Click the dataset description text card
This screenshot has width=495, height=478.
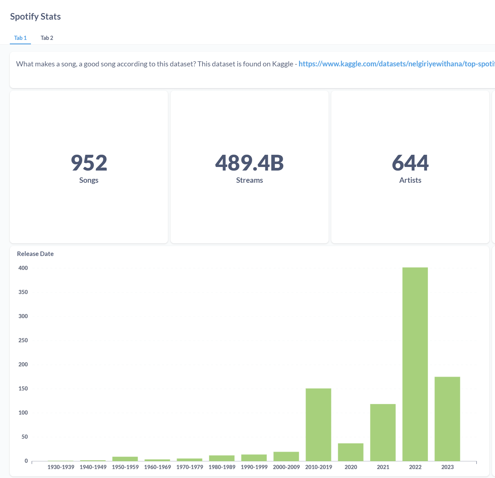click(252, 70)
